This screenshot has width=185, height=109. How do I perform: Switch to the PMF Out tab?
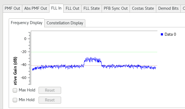tap(12, 8)
